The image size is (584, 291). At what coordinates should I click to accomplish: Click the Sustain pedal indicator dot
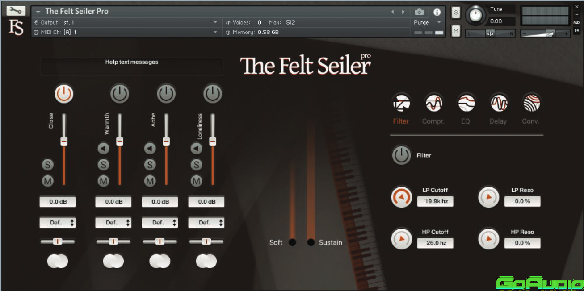[x=311, y=243]
